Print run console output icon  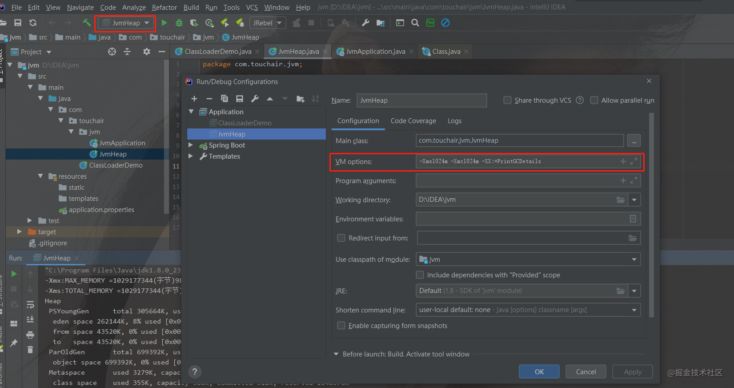[30, 335]
